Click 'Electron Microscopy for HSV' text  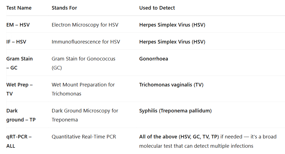point(85,25)
